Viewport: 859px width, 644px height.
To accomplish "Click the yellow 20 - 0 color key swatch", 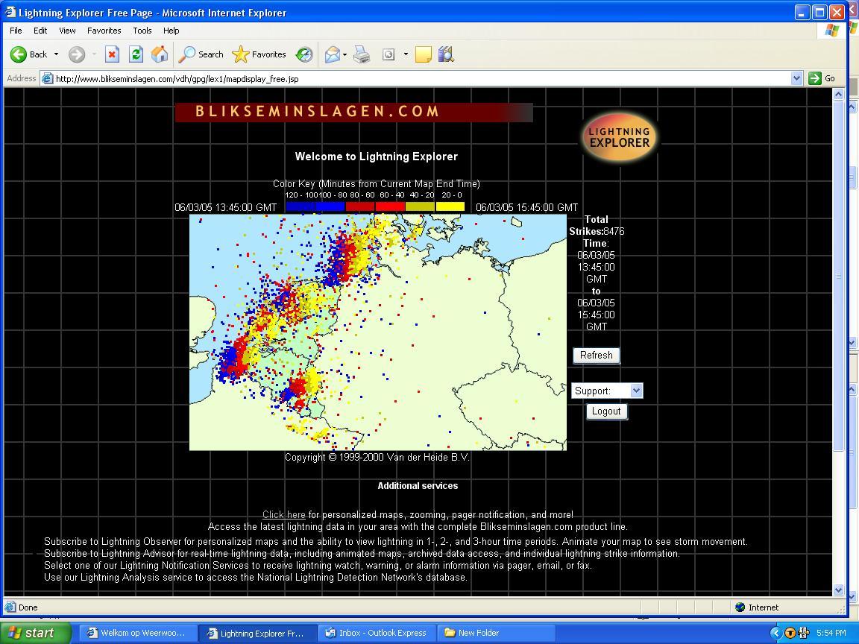I will tap(450, 206).
